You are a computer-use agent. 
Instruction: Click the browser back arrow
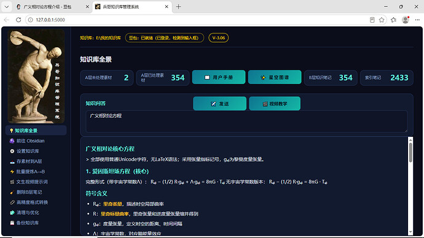(7, 20)
